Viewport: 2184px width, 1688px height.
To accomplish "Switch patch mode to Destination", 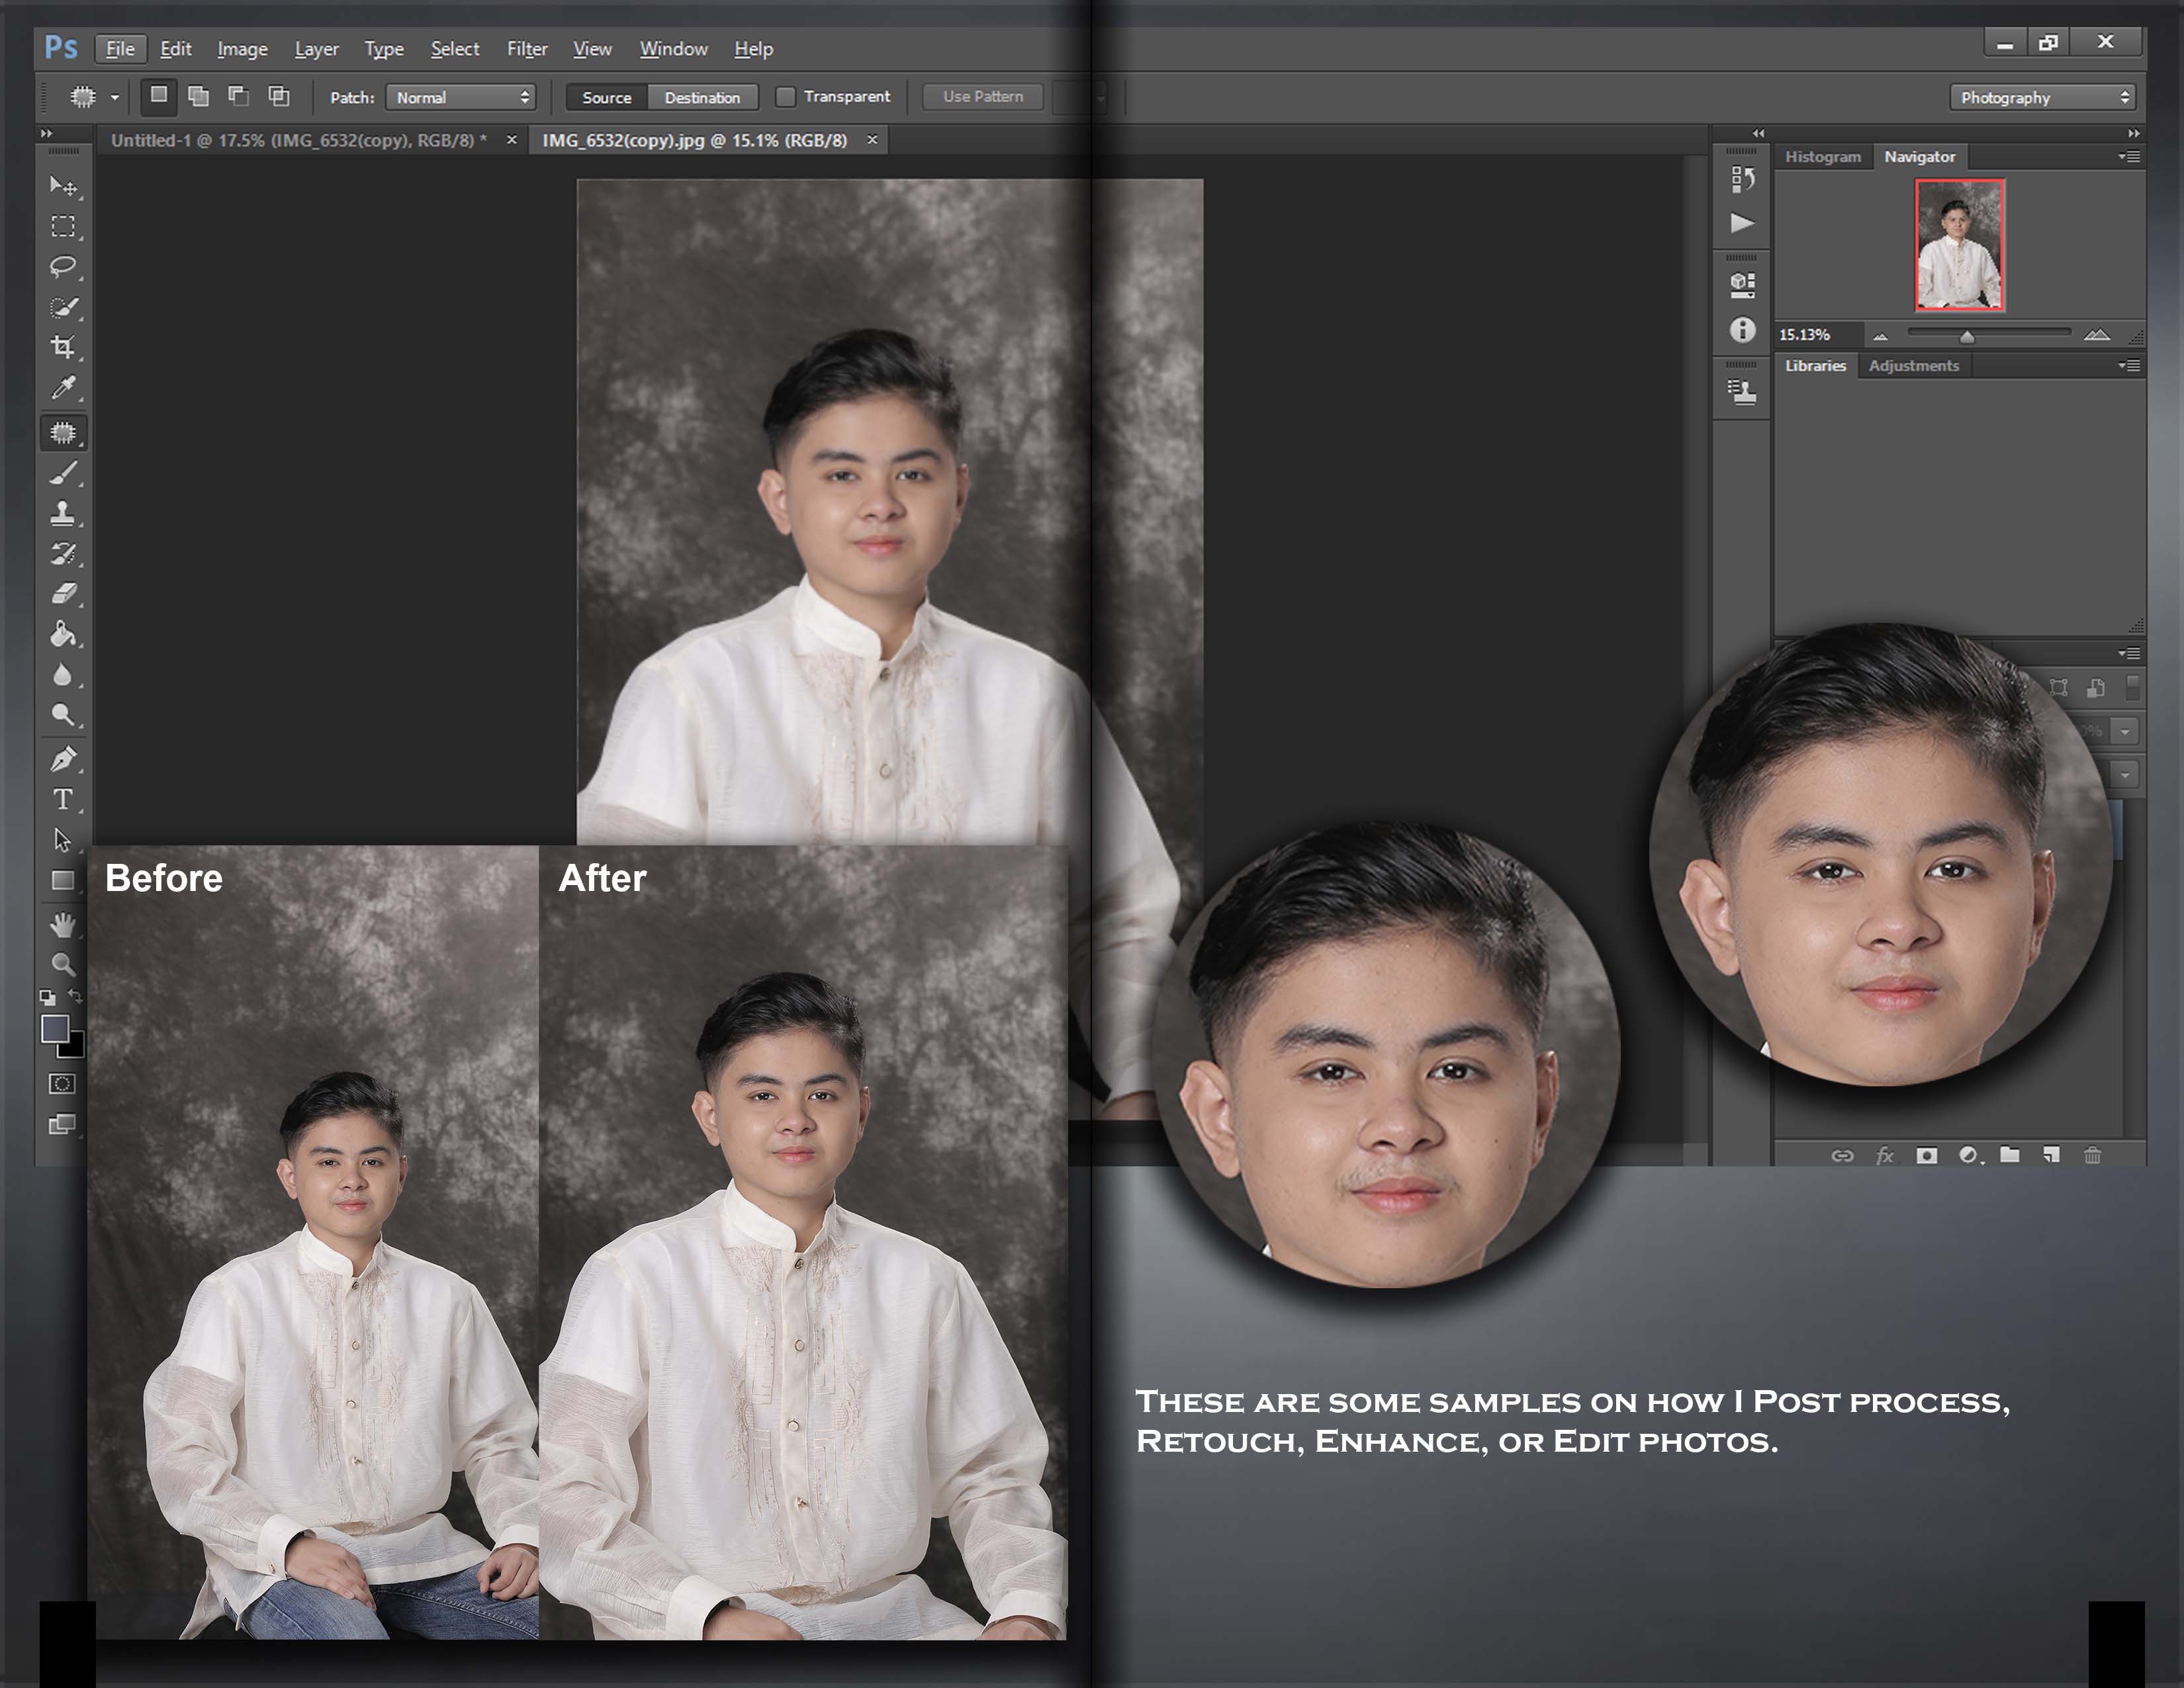I will [702, 97].
